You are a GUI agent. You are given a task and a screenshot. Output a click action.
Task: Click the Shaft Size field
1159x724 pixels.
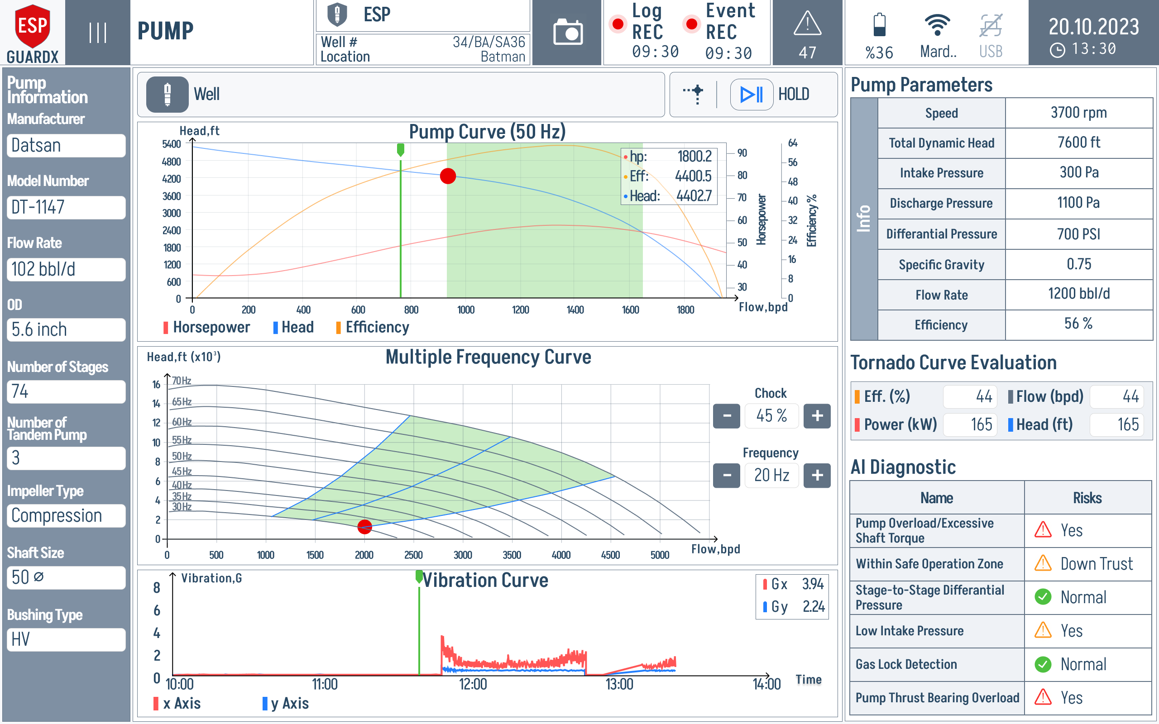[x=66, y=577]
